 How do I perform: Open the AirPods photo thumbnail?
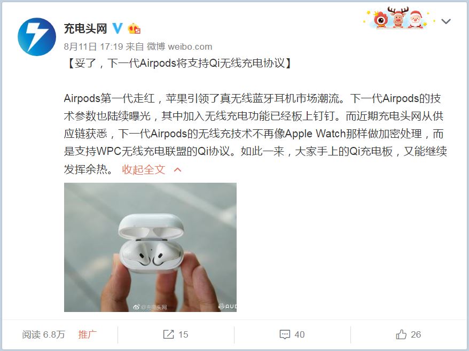[150, 247]
